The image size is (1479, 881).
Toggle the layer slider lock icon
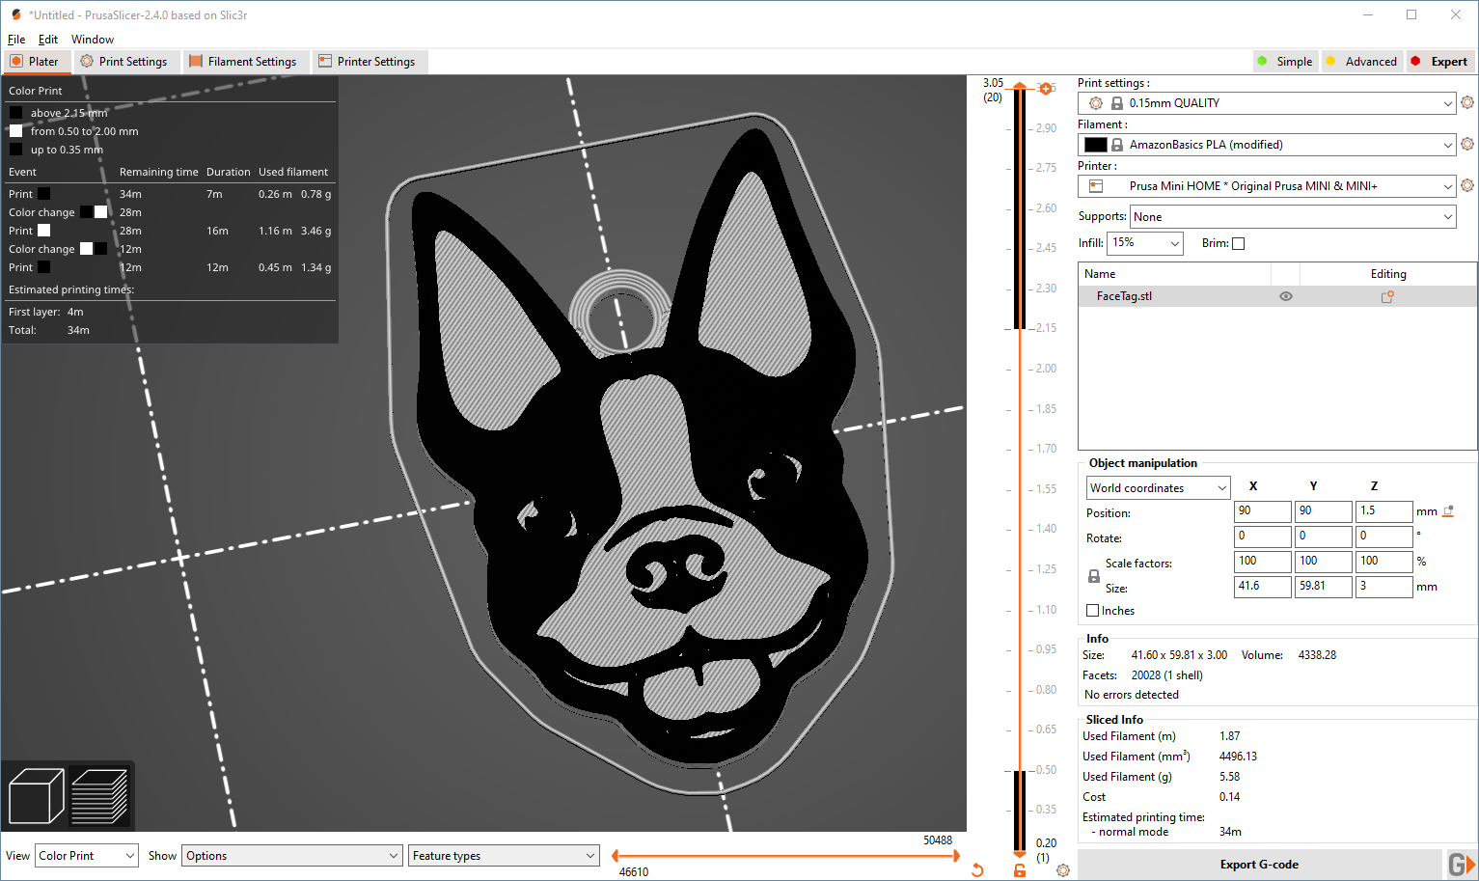tap(1020, 870)
